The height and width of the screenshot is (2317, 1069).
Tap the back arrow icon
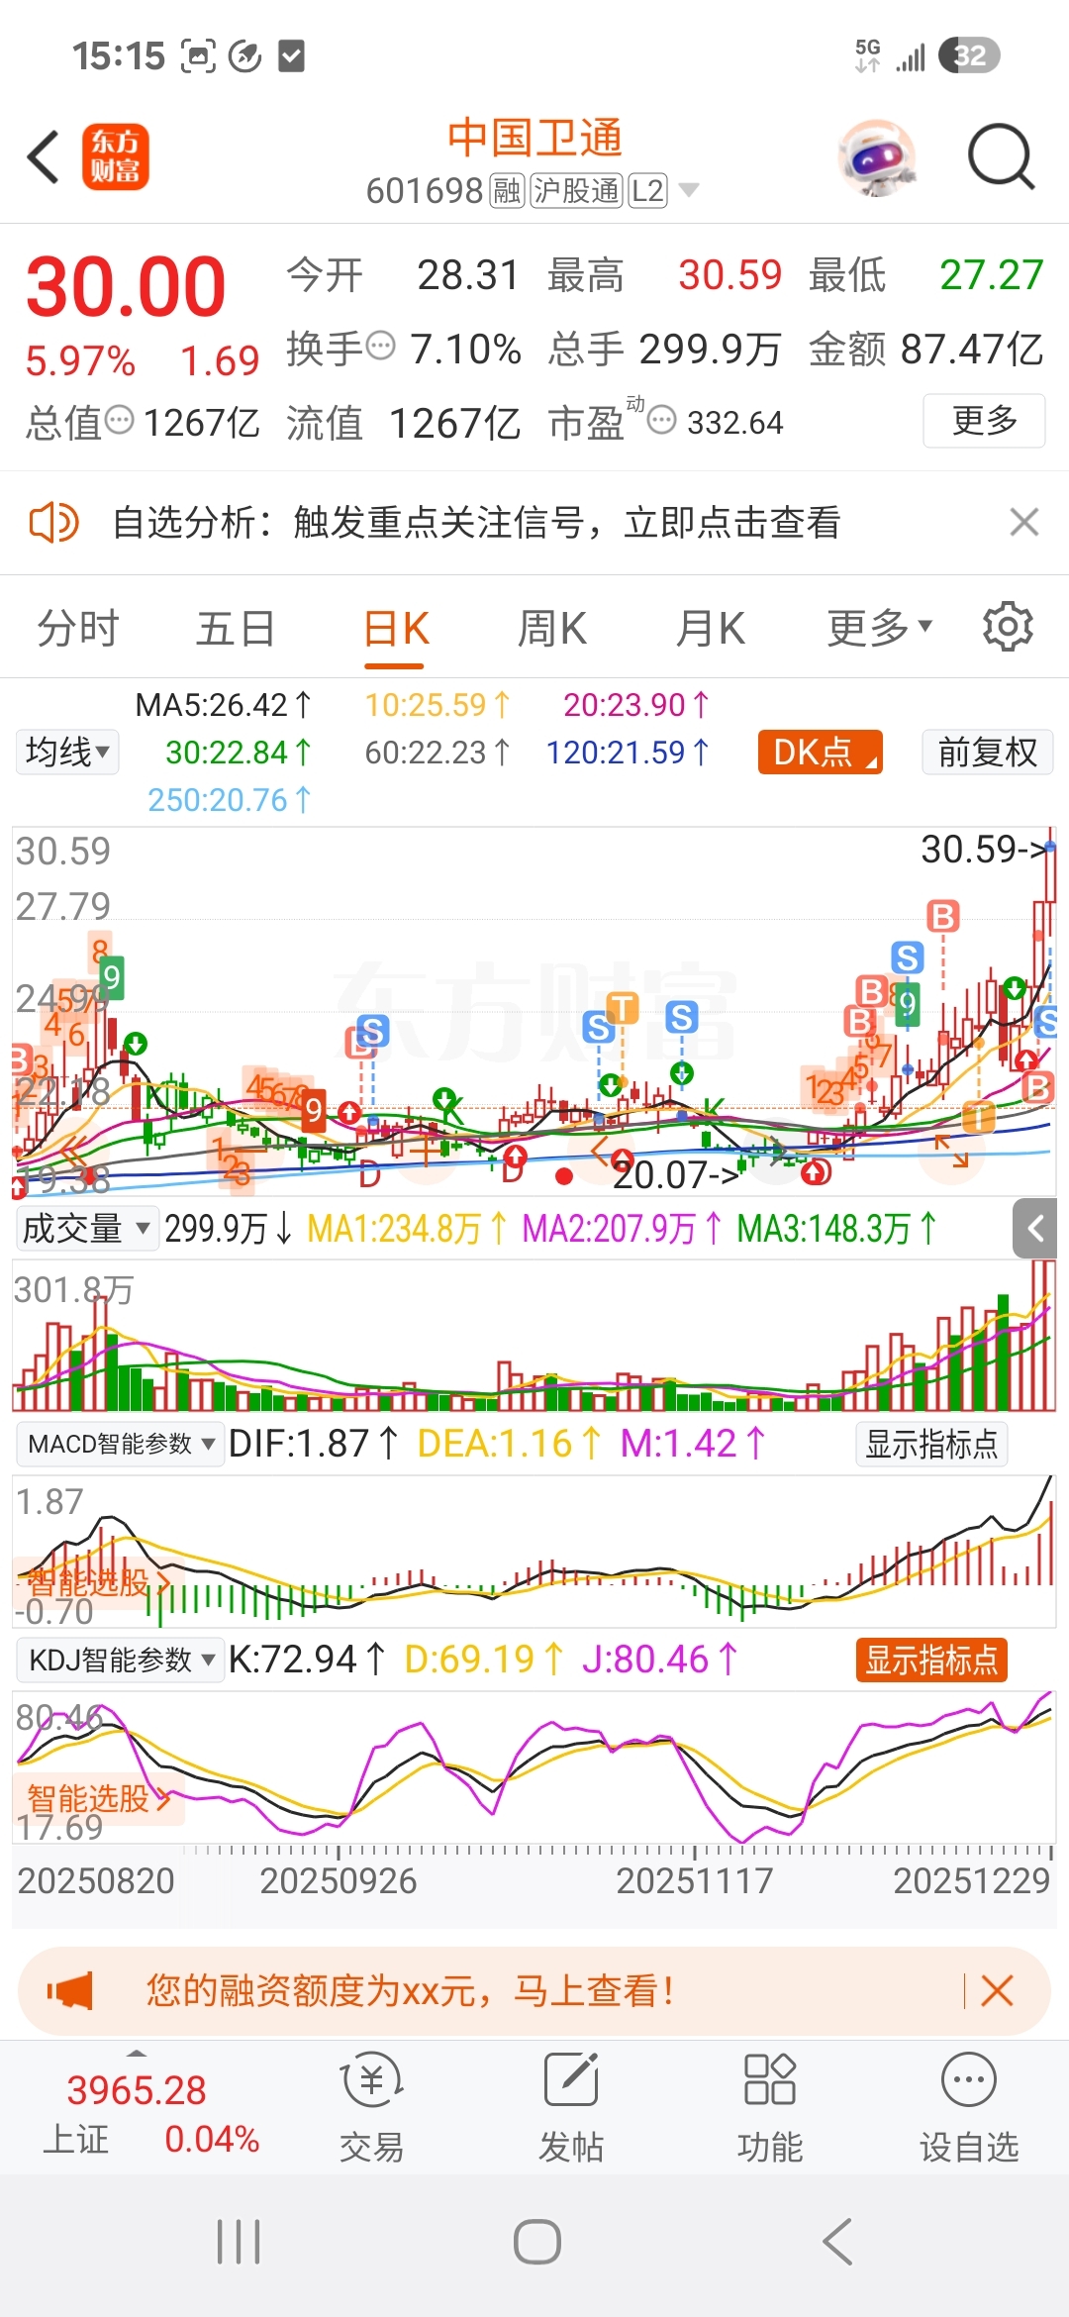click(44, 157)
